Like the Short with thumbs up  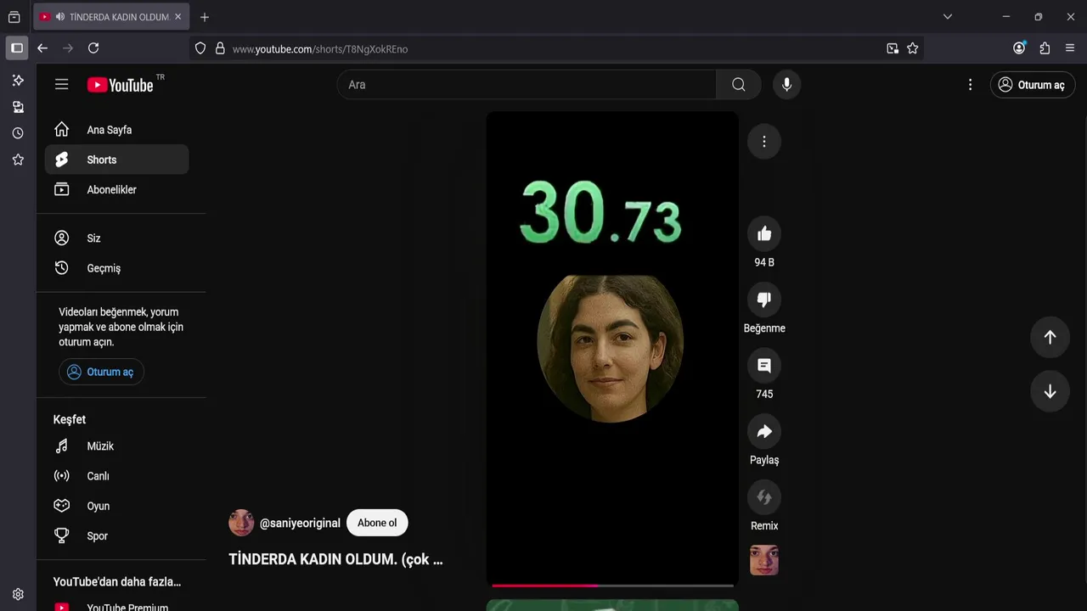pos(763,233)
